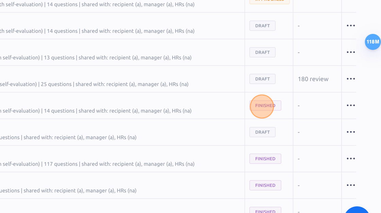
Task: Open three-dot menu for 13 questions row
Action: click(351, 52)
